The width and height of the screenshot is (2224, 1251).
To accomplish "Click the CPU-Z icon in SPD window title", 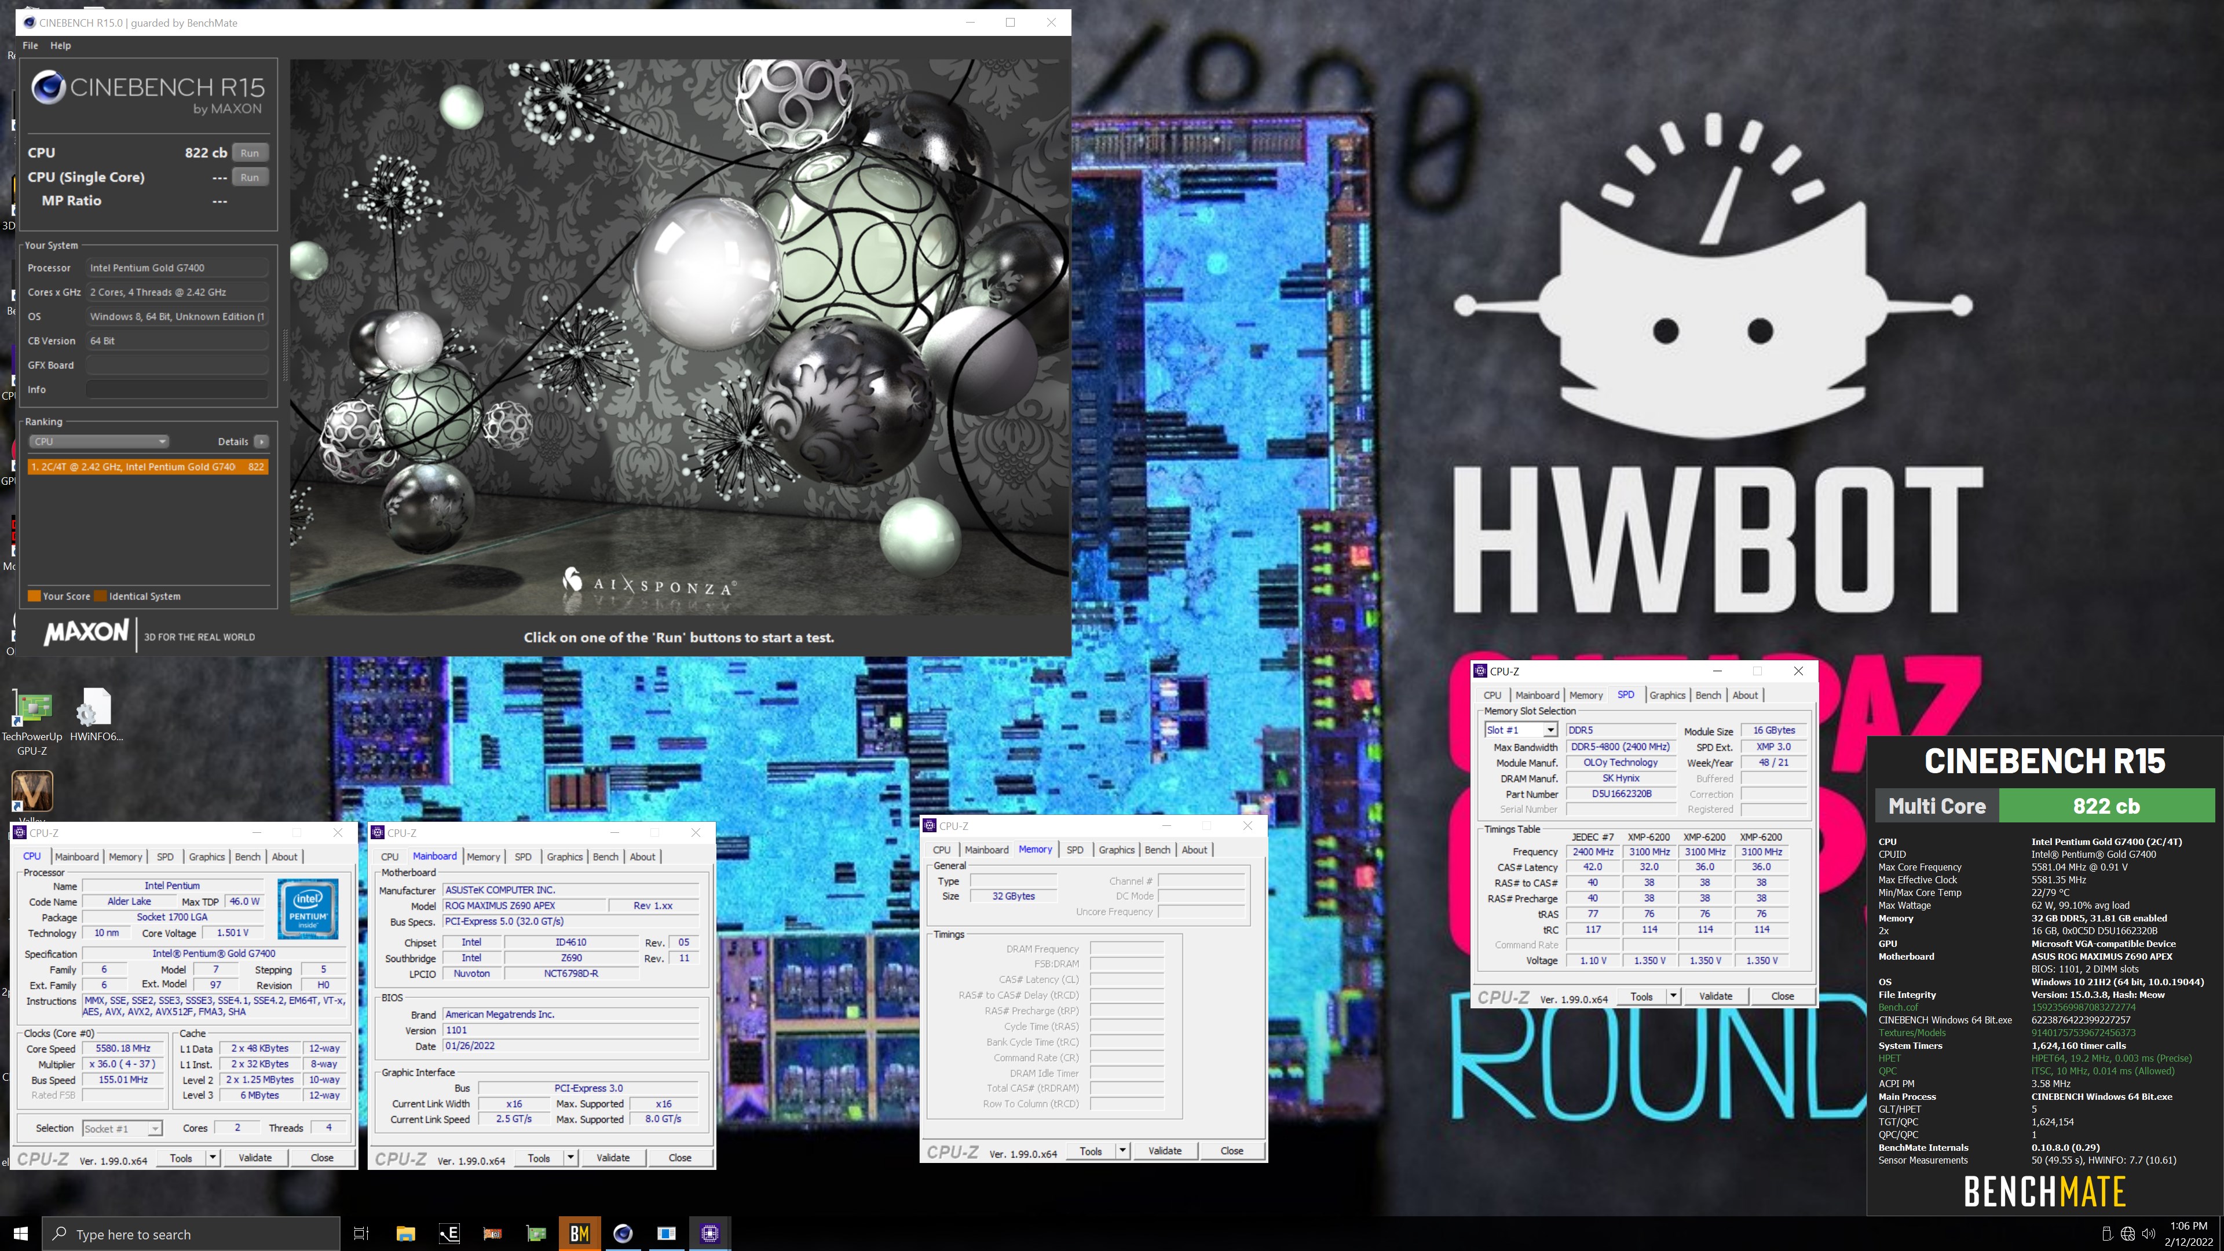I will coord(1481,671).
